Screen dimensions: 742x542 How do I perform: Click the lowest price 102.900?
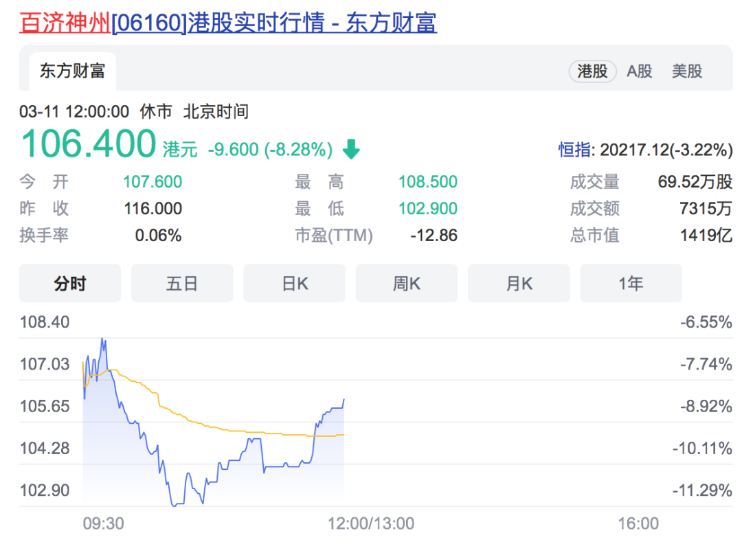(x=428, y=208)
